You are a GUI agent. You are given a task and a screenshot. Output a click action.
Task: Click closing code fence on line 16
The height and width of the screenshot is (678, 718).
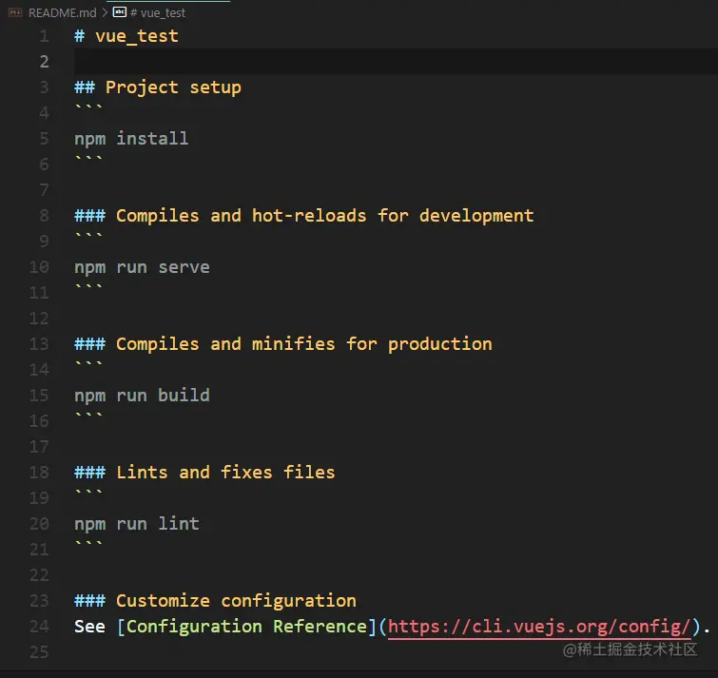tap(88, 416)
